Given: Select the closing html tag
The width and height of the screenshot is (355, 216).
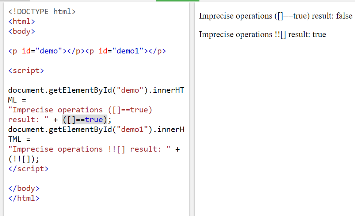Looking at the screenshot, I should click(x=23, y=198).
